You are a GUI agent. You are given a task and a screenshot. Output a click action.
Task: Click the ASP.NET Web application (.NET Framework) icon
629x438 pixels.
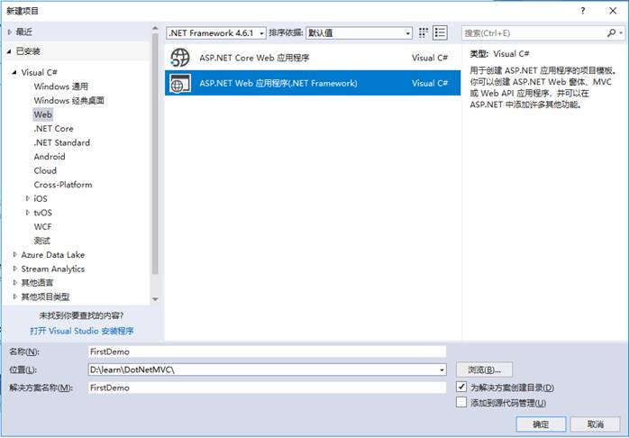point(179,83)
